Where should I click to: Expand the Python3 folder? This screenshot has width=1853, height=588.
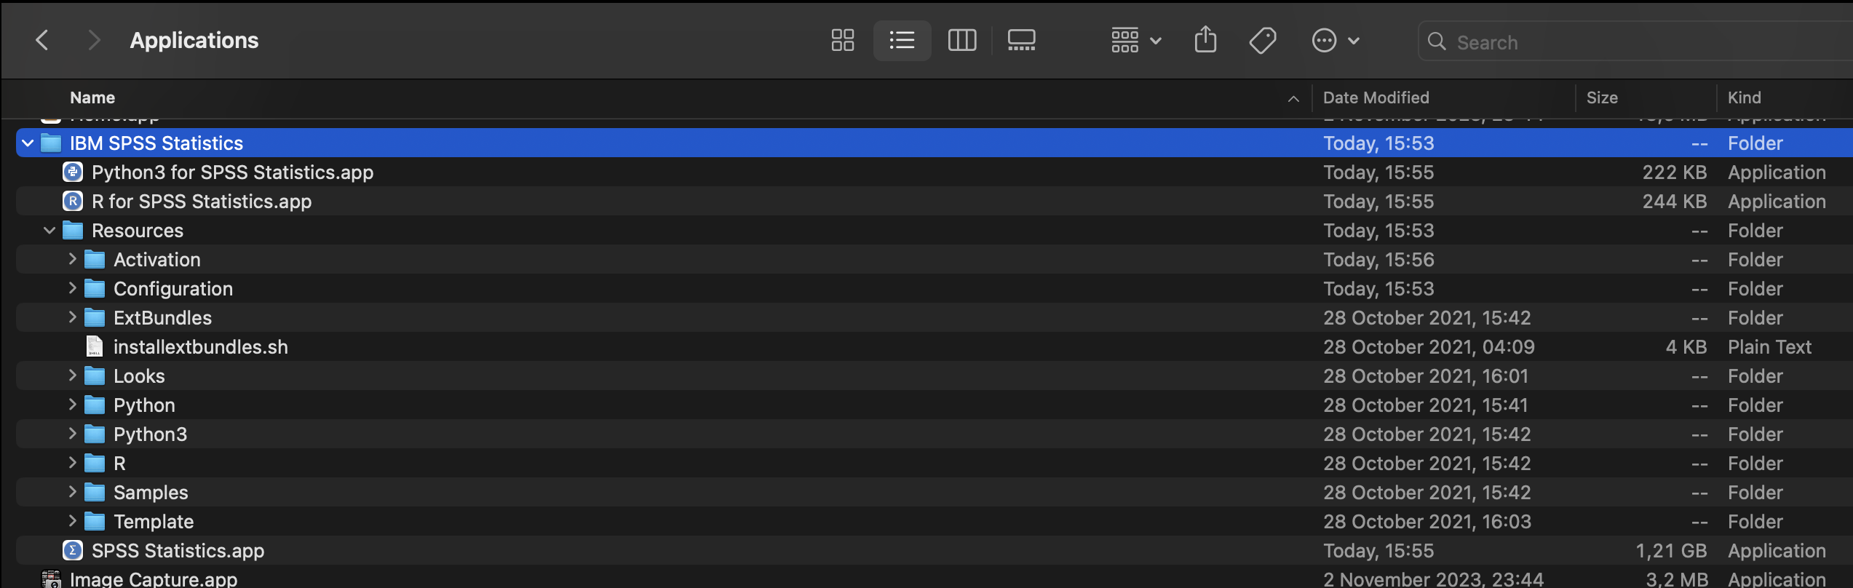pos(72,434)
